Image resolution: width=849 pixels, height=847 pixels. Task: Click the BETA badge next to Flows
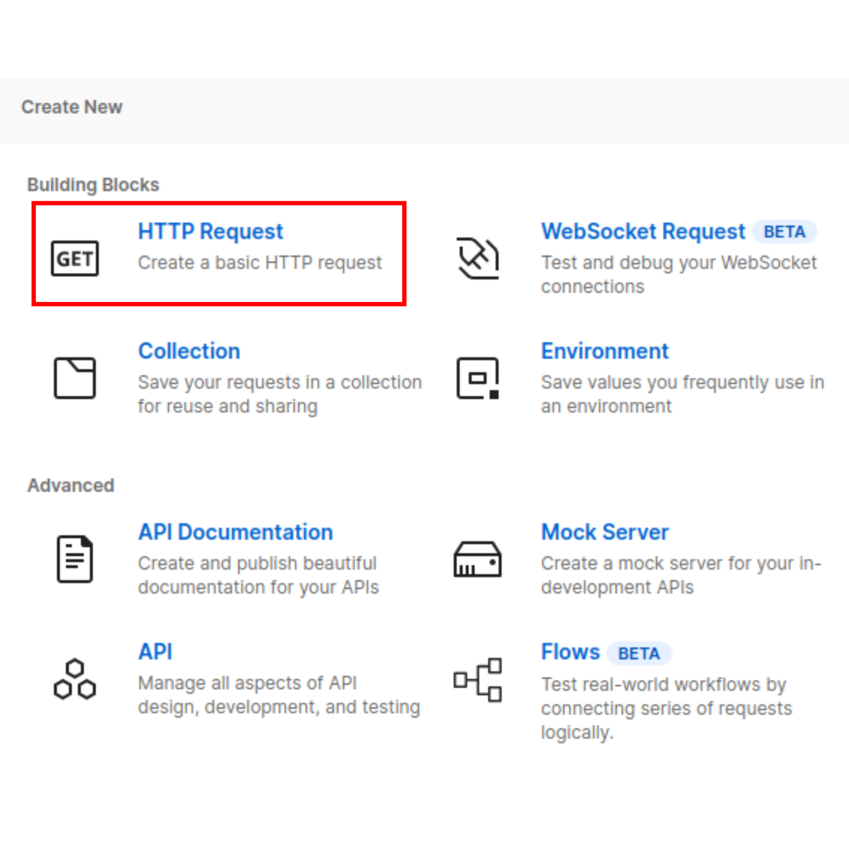coord(639,653)
